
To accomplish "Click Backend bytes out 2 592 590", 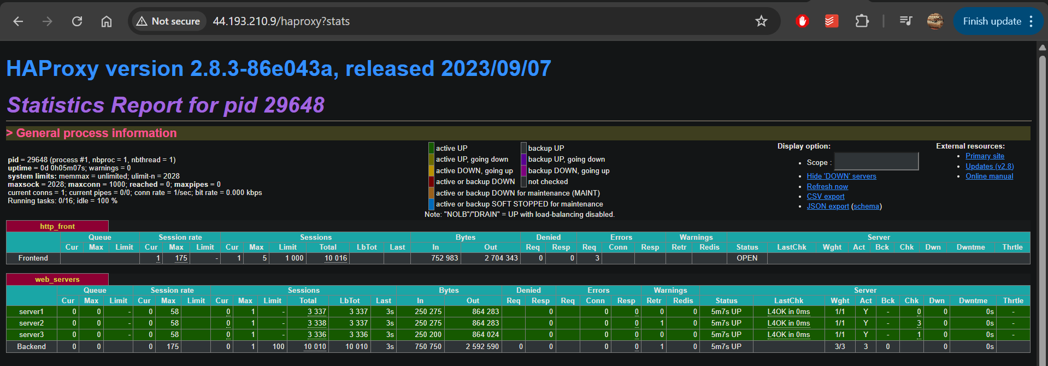I will coord(482,346).
